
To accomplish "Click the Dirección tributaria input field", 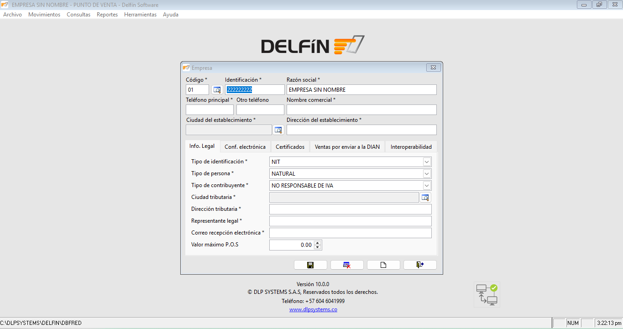I will tap(351, 209).
